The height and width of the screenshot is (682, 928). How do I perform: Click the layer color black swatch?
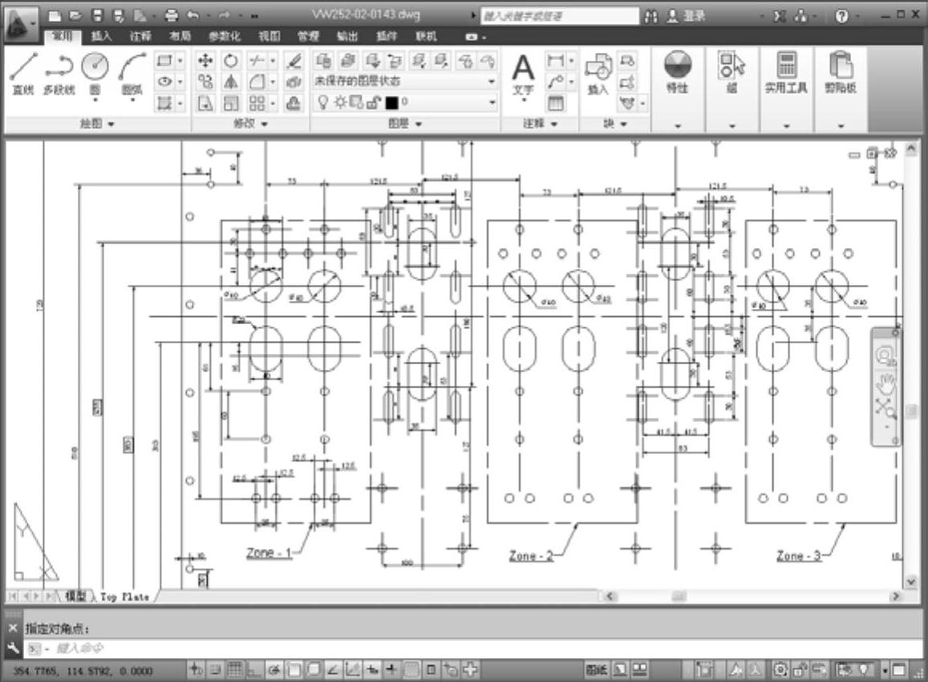point(391,103)
